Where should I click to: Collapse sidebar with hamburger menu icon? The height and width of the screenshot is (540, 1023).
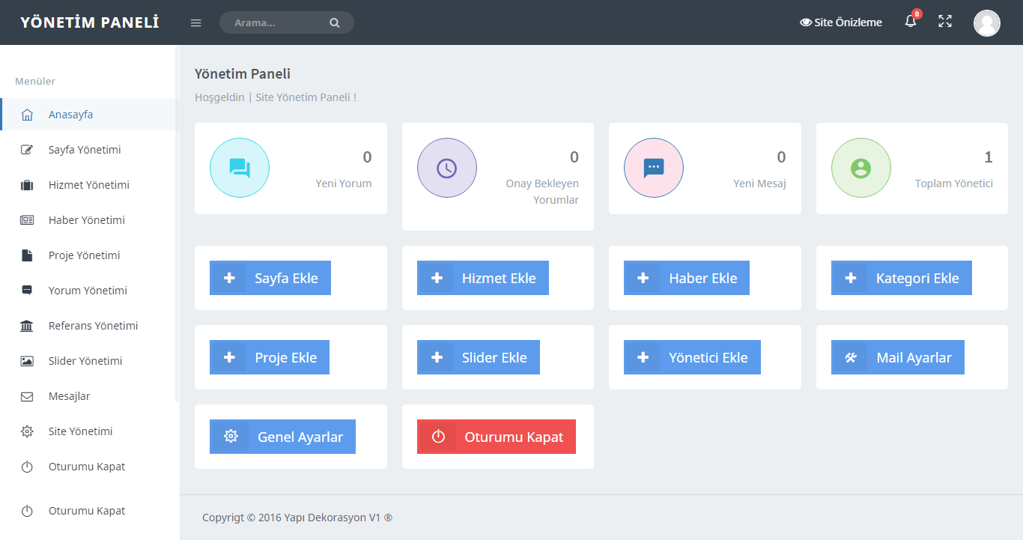(196, 22)
